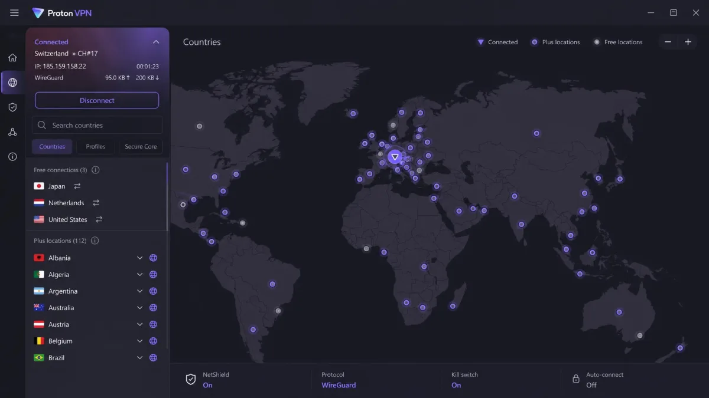Viewport: 709px width, 398px height.
Task: Collapse the Connected status panel
Action: [156, 42]
